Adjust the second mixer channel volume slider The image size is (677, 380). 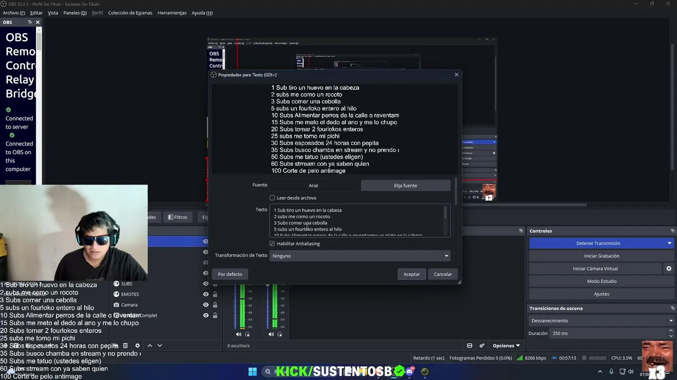[x=268, y=306]
